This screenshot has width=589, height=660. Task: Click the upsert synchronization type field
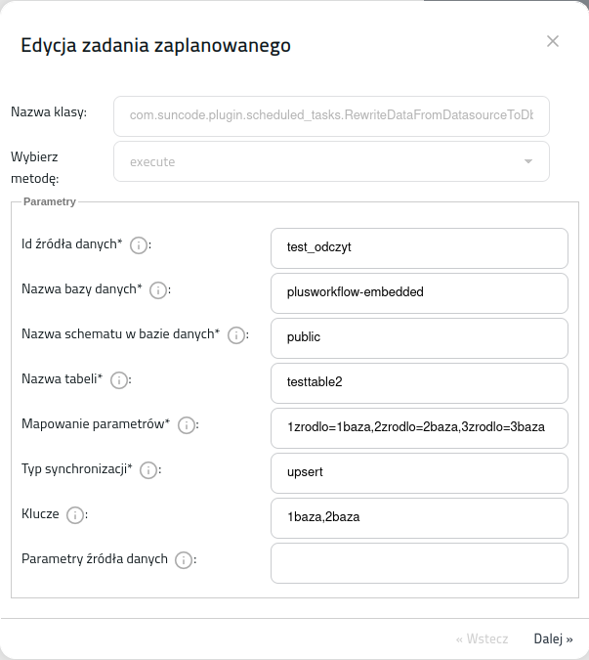(x=419, y=473)
